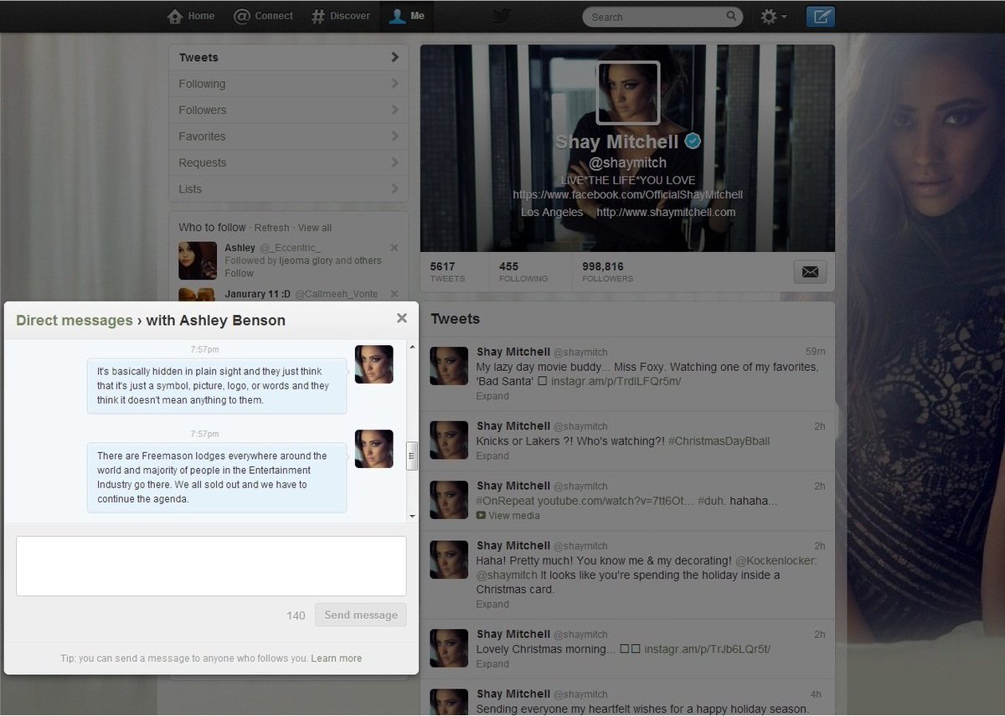The image size is (1005, 716).
Task: Click avatar beside Freemason lodges message
Action: (374, 448)
